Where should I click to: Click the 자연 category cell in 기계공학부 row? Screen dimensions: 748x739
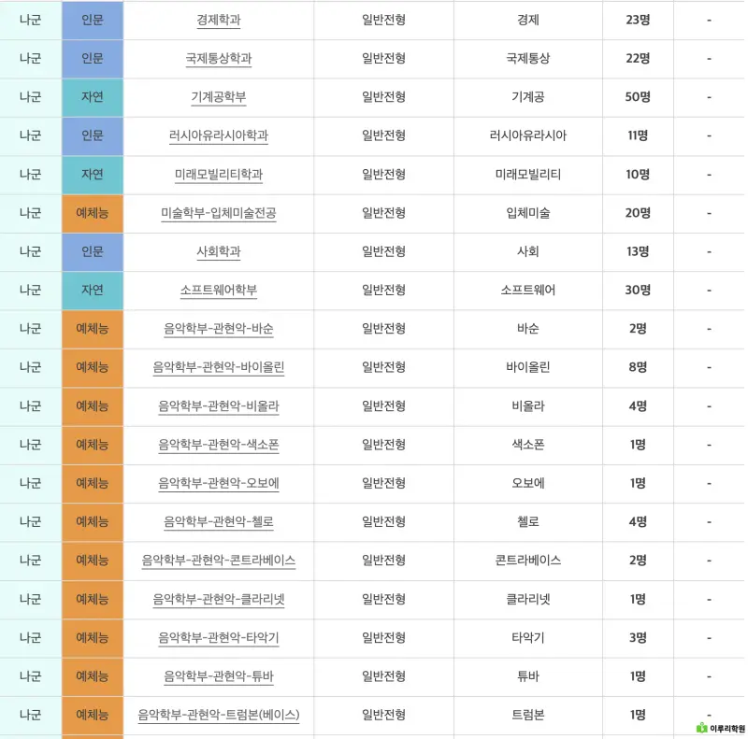click(x=93, y=97)
